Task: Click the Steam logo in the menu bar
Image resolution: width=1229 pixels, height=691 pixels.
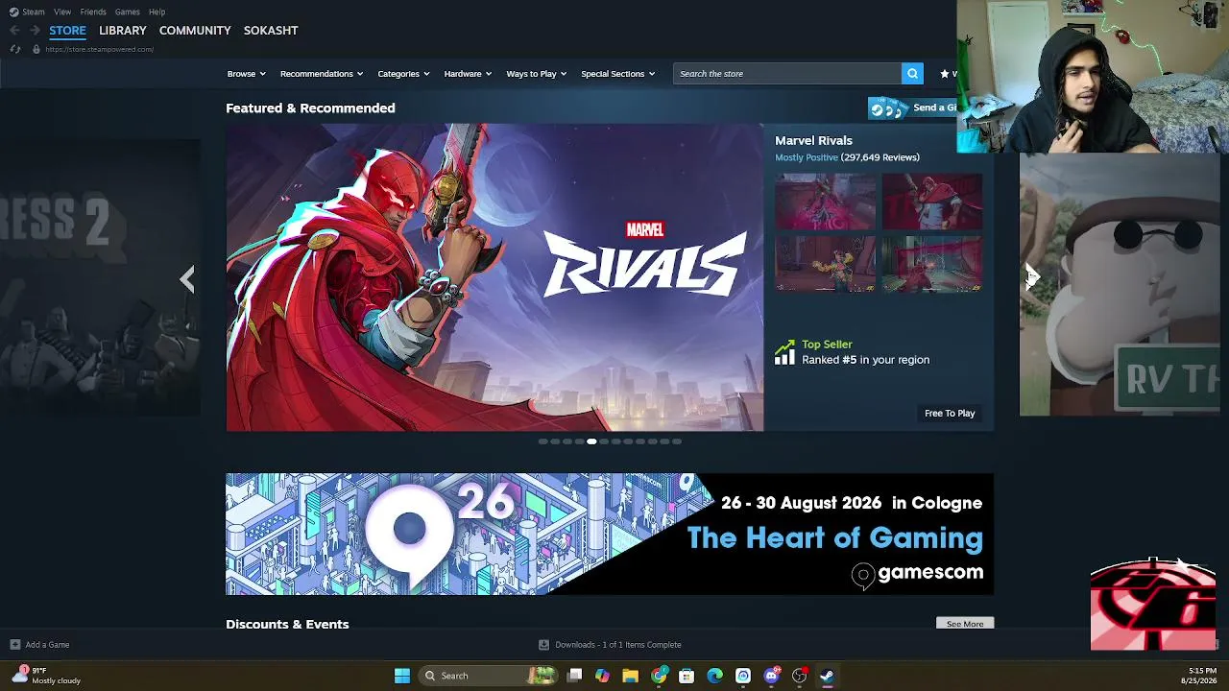Action: click(x=13, y=12)
